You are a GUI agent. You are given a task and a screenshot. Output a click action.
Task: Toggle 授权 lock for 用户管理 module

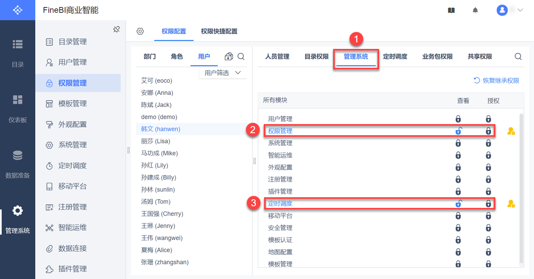pyautogui.click(x=488, y=119)
